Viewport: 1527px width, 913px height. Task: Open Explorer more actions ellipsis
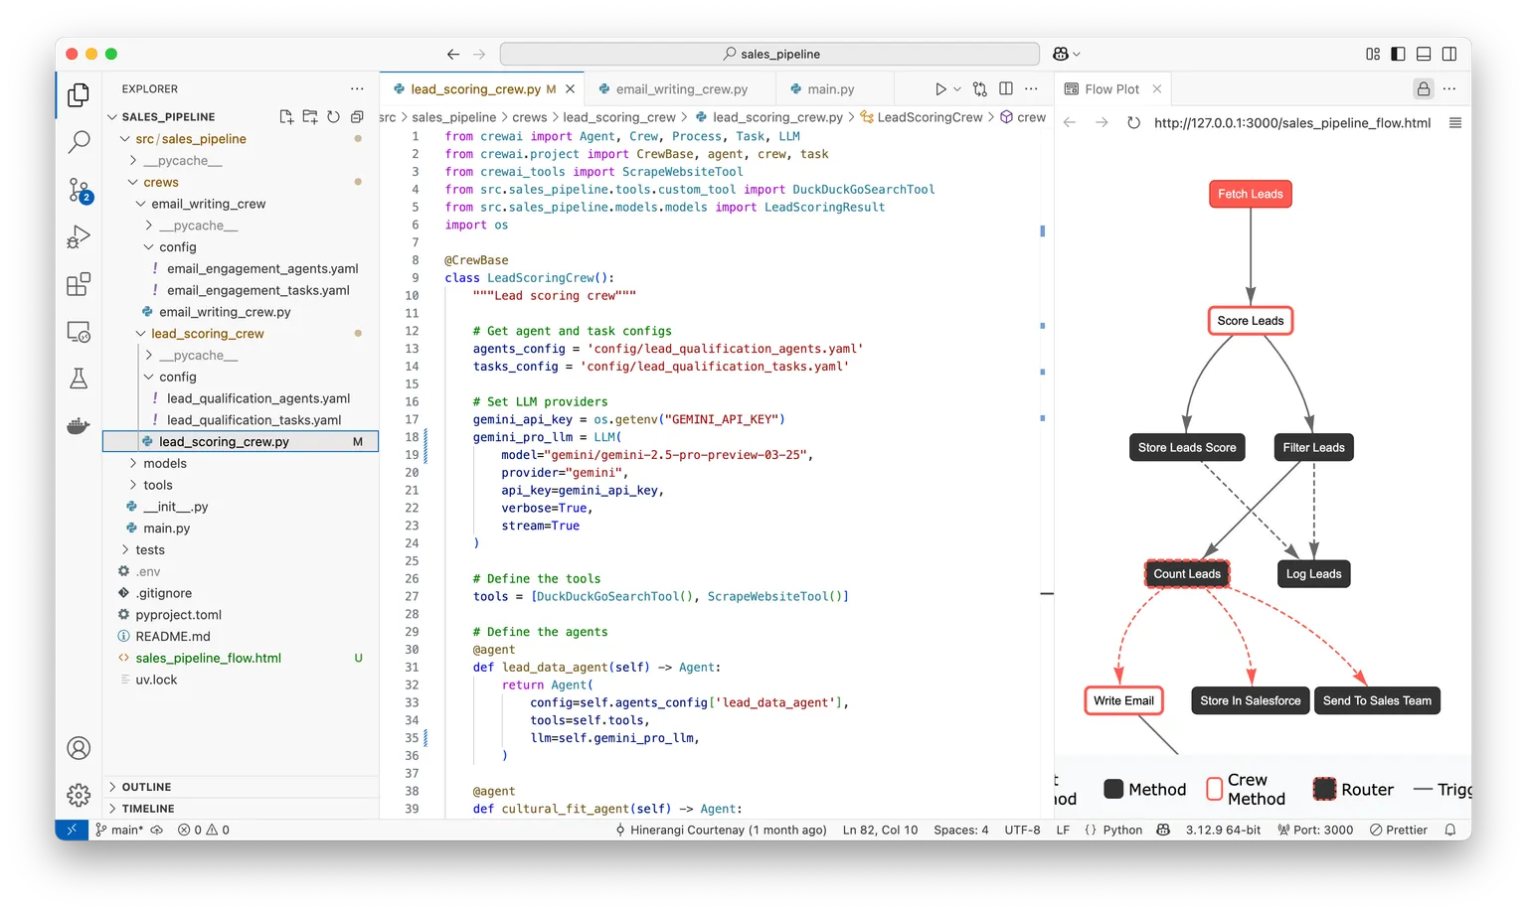(357, 88)
